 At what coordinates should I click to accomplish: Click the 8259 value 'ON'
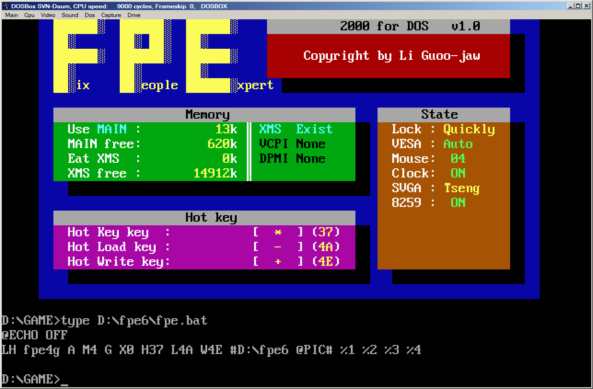click(458, 203)
